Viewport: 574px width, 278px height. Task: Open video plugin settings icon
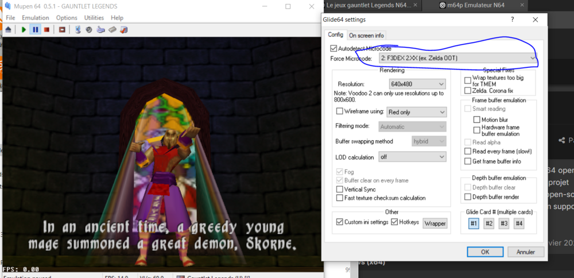pyautogui.click(x=79, y=29)
